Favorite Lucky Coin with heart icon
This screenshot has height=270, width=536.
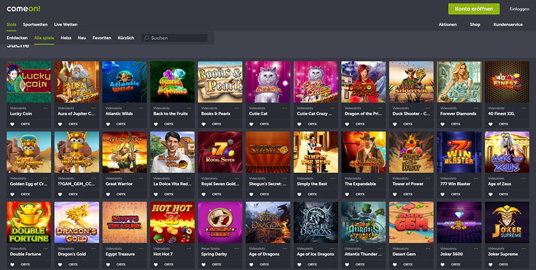point(12,124)
